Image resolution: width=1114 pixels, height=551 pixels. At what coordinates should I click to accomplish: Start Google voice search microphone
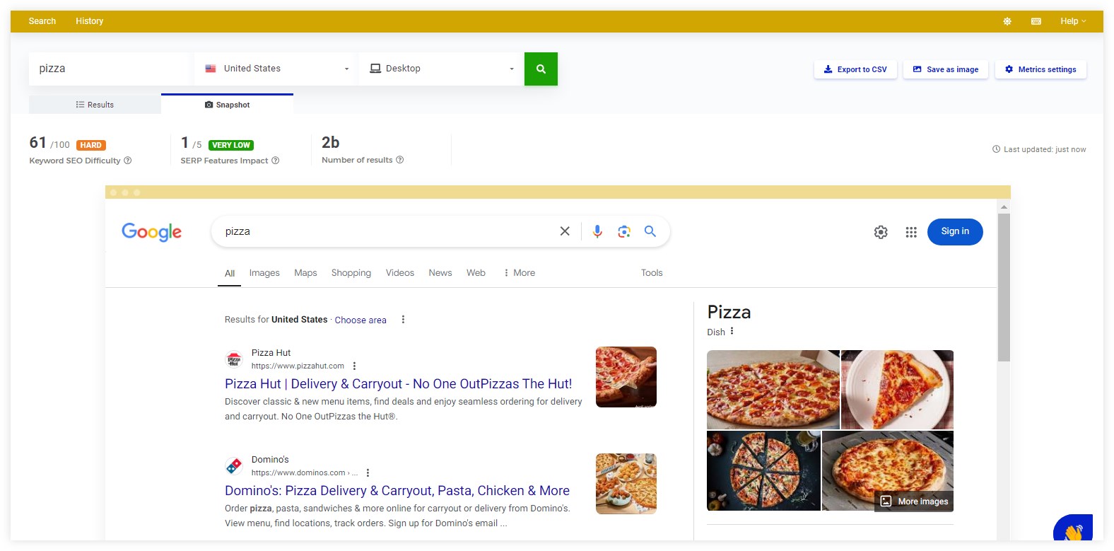coord(597,231)
